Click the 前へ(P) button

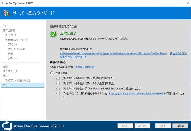tap(125, 126)
